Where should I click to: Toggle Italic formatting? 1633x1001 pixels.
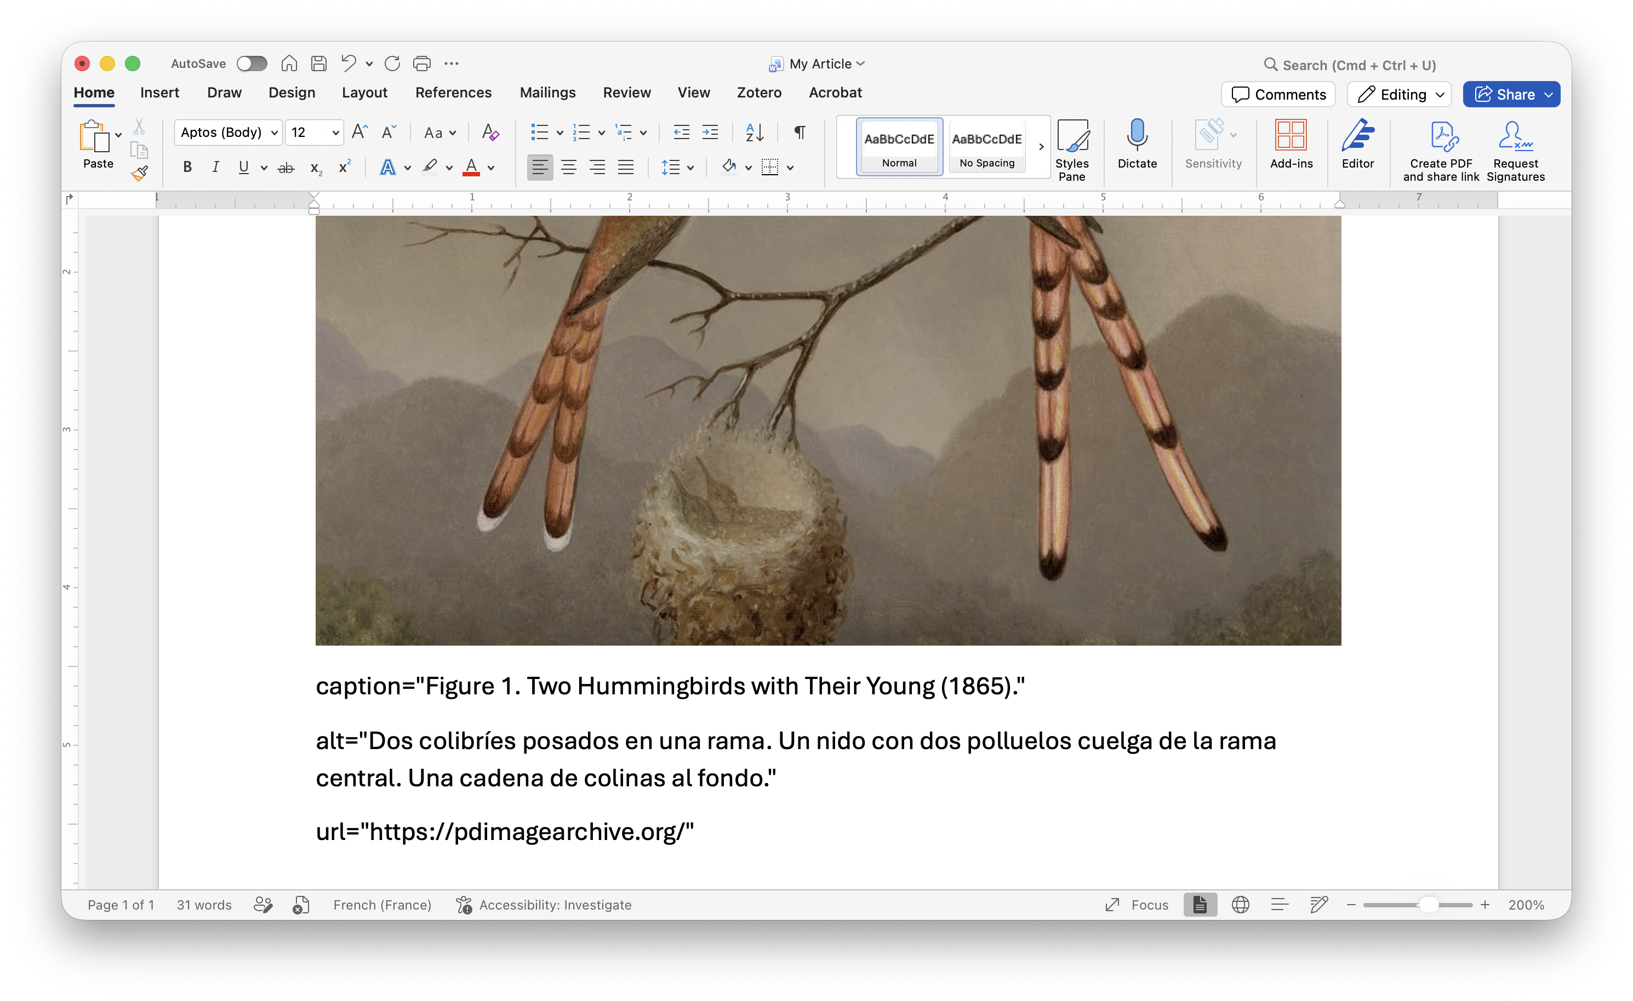pyautogui.click(x=215, y=168)
